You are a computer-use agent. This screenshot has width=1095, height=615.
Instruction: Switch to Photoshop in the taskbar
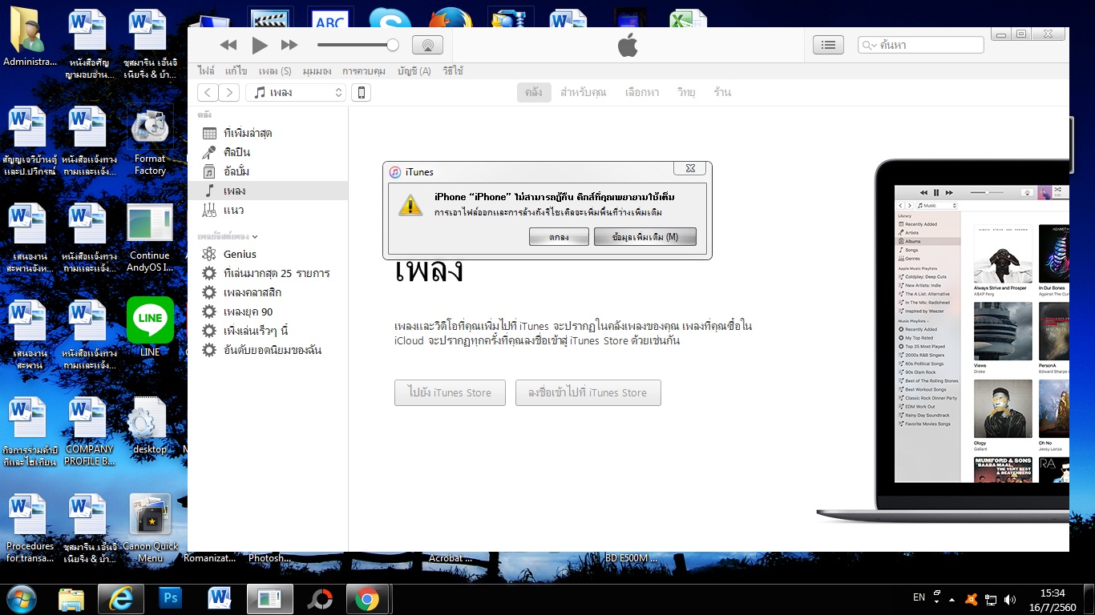pos(171,599)
